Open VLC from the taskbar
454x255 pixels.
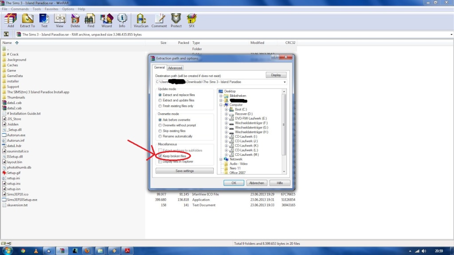36,251
